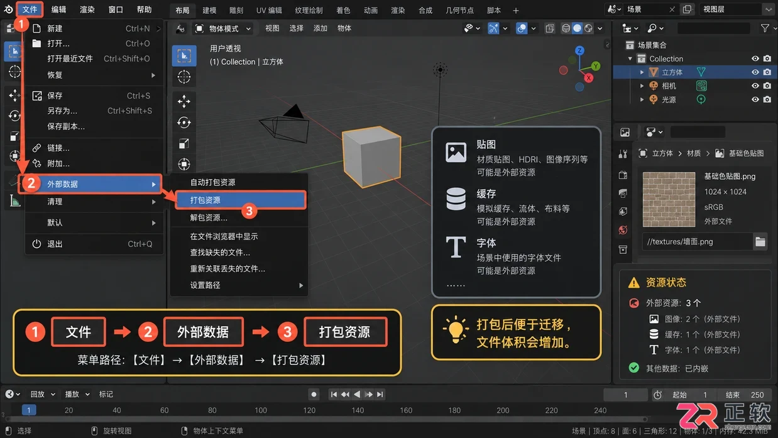The height and width of the screenshot is (438, 778).
Task: Click the blue Z axis gizmo handle
Action: point(579,50)
